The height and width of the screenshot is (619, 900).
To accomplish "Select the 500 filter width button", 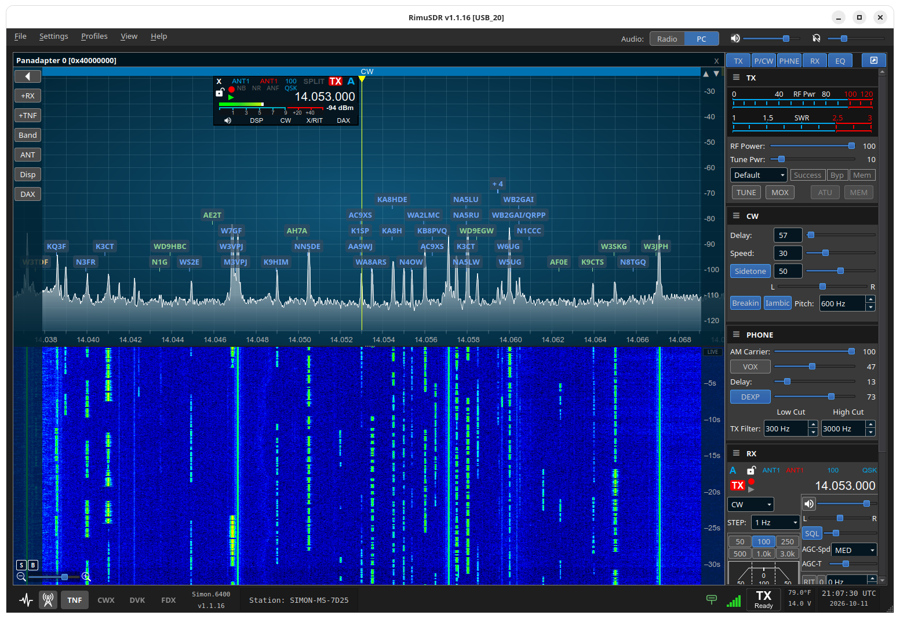I will (x=740, y=554).
